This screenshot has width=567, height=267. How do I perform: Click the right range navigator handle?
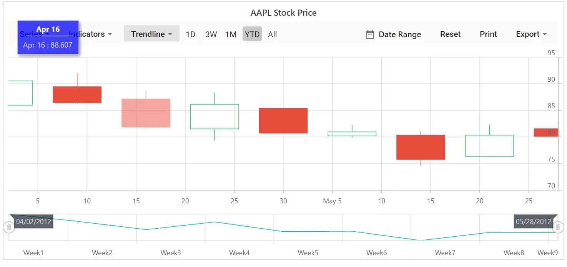tap(558, 227)
